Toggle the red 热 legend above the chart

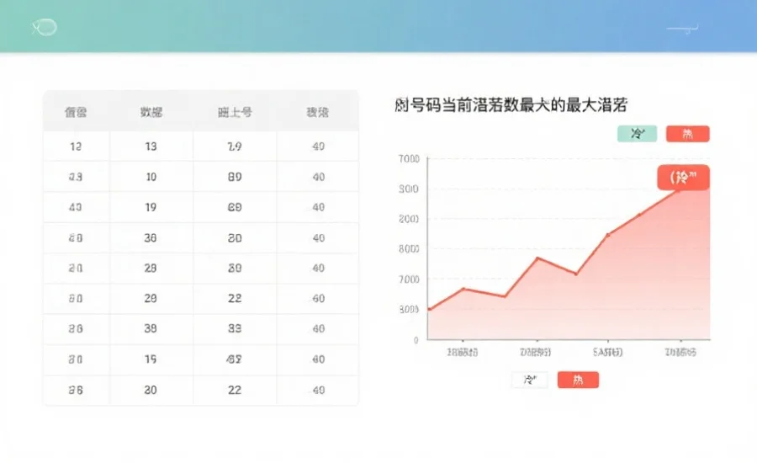click(x=687, y=134)
